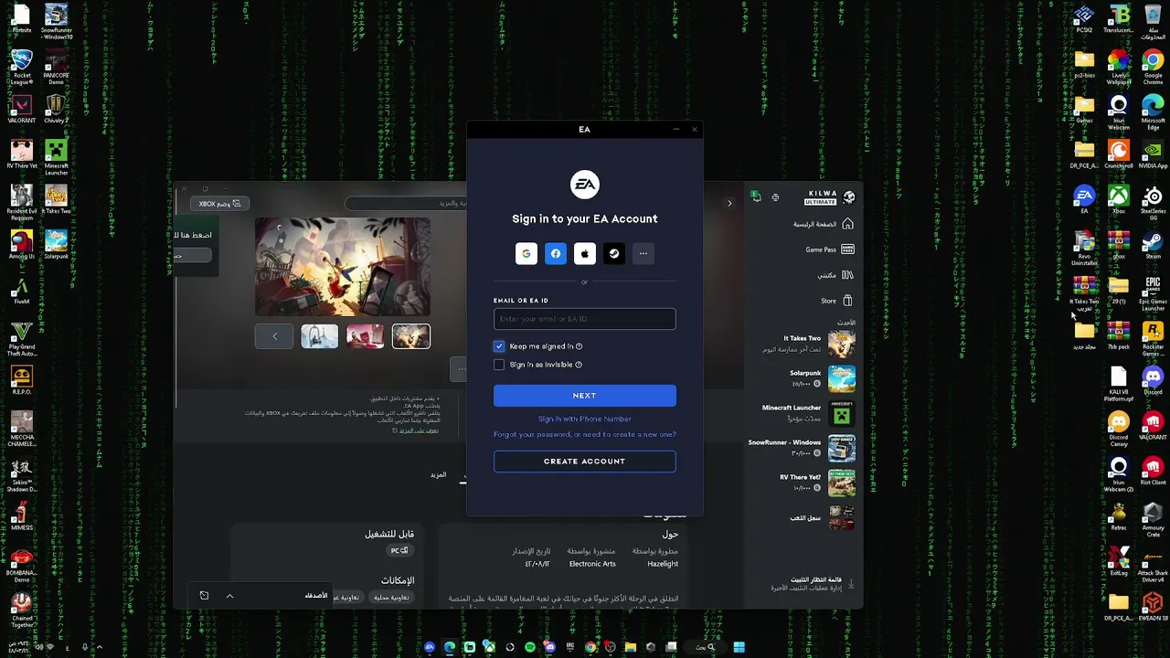This screenshot has width=1170, height=658.
Task: Click the Electronic Arts publisher text
Action: click(x=592, y=564)
